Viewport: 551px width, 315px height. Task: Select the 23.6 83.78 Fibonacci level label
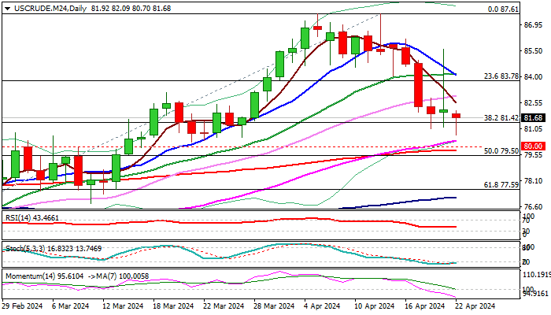[x=501, y=76]
